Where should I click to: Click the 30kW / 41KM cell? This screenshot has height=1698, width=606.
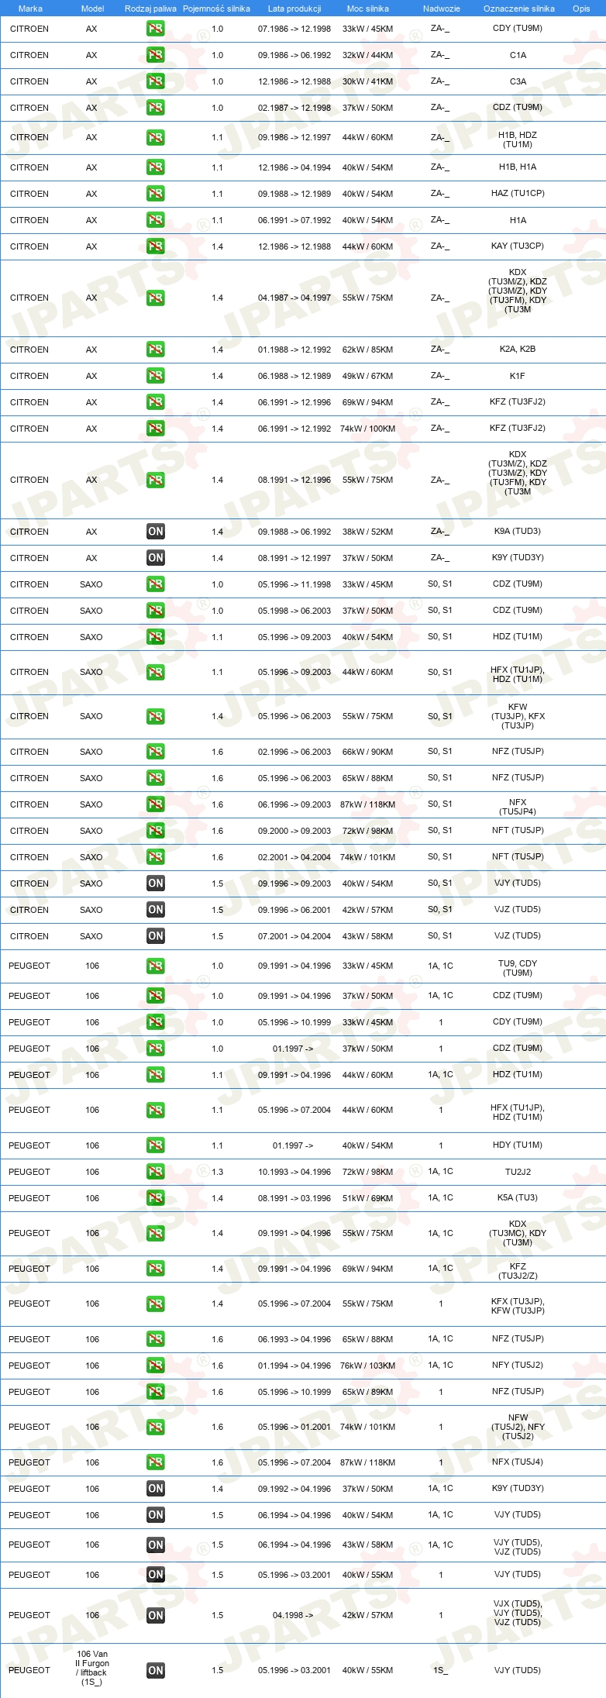tap(367, 81)
